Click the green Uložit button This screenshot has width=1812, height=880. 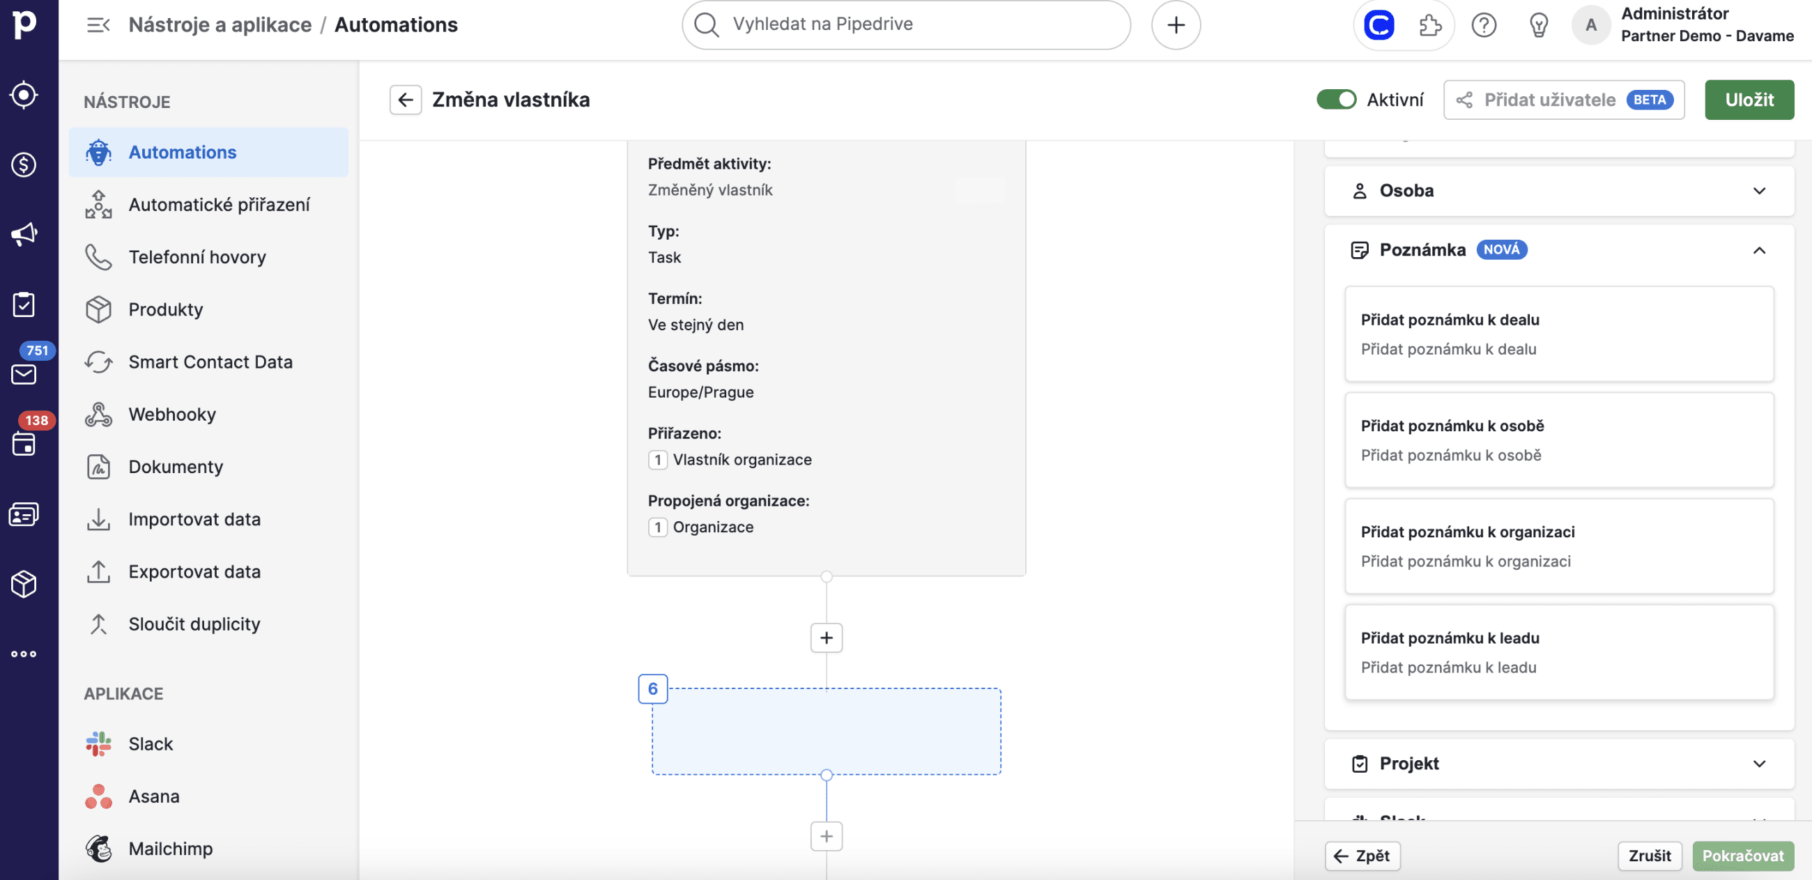pos(1749,100)
